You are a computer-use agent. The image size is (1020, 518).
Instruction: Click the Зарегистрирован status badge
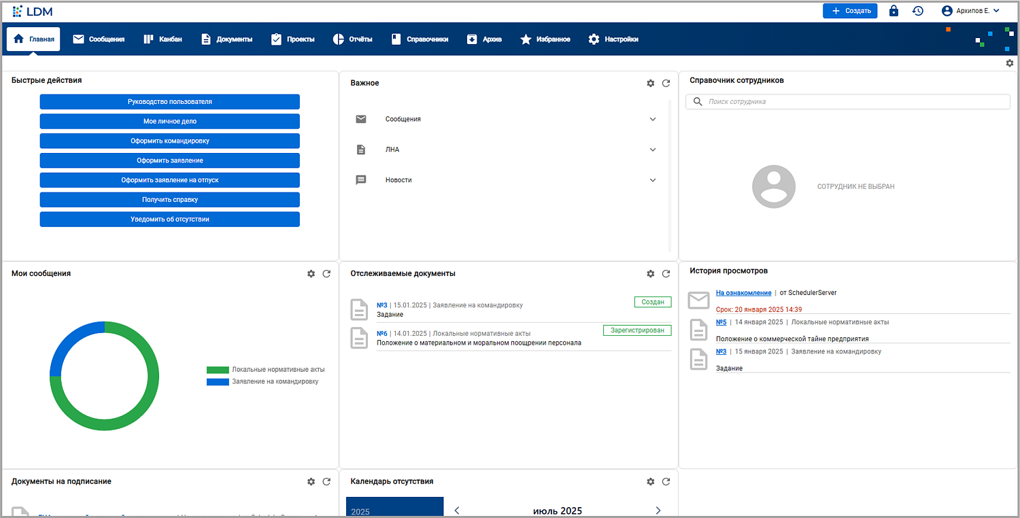point(637,330)
